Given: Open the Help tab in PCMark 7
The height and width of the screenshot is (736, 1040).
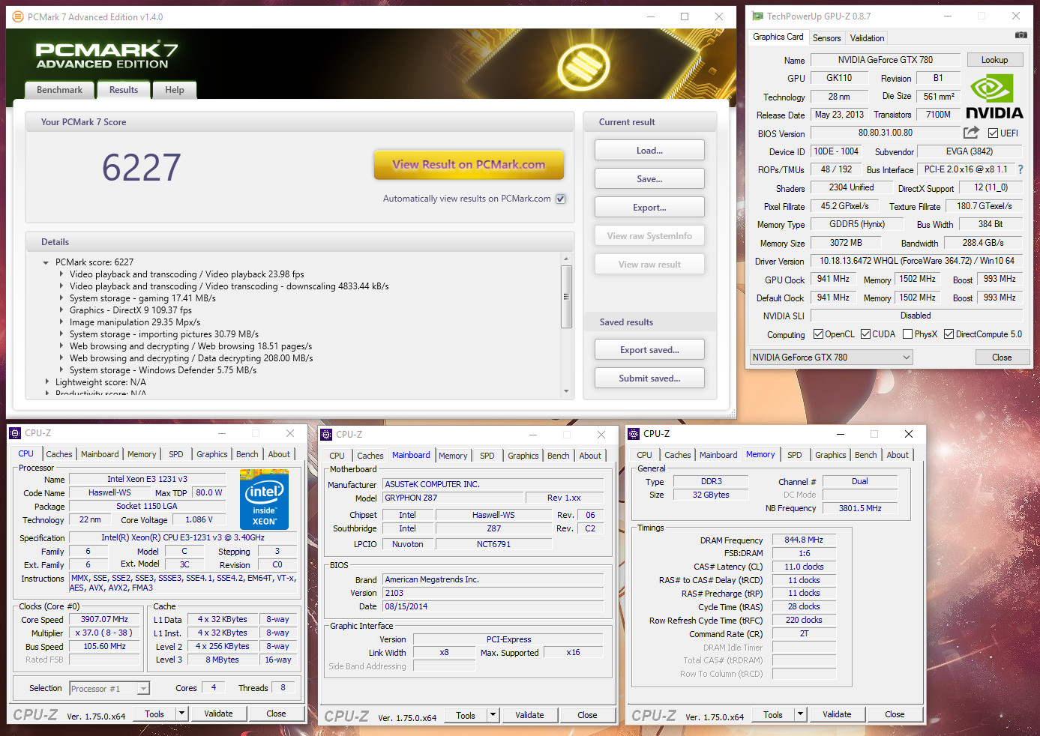Looking at the screenshot, I should (x=175, y=90).
